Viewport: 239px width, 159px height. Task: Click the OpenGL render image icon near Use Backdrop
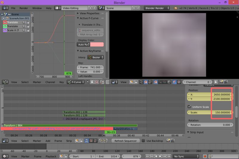168,141
